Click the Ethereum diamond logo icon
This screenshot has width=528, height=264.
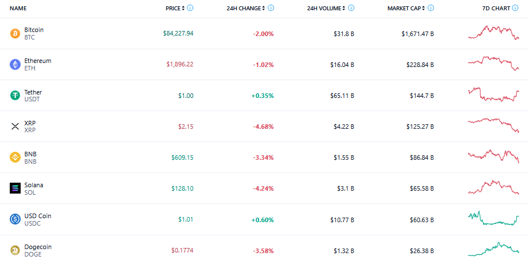pos(15,65)
